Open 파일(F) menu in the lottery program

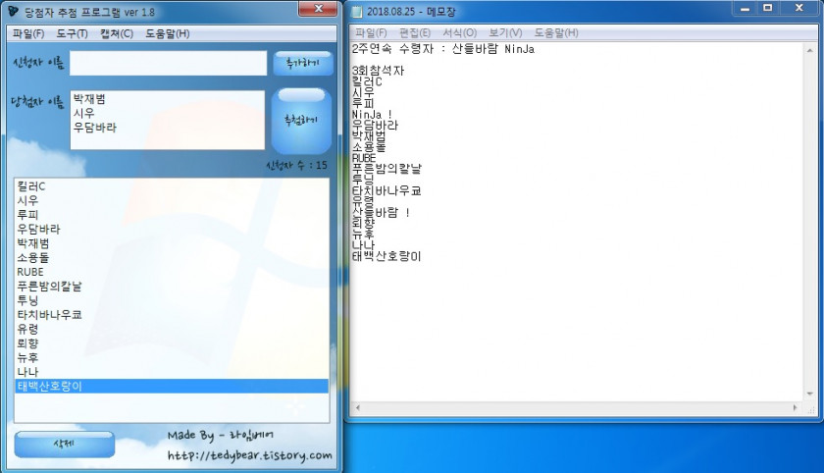27,33
